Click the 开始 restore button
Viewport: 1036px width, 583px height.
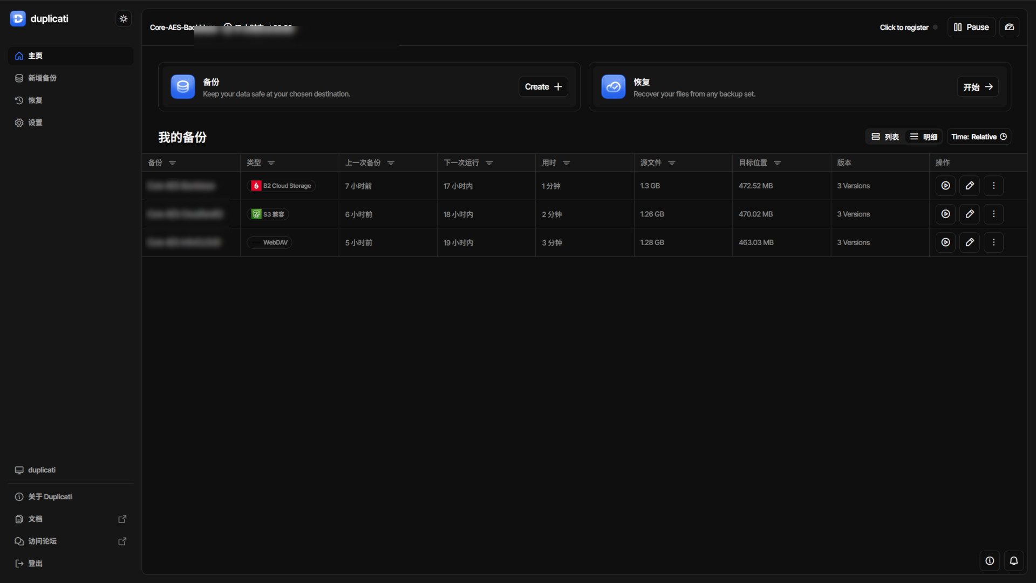pos(978,87)
